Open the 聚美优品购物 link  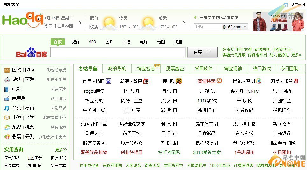pos(94,153)
